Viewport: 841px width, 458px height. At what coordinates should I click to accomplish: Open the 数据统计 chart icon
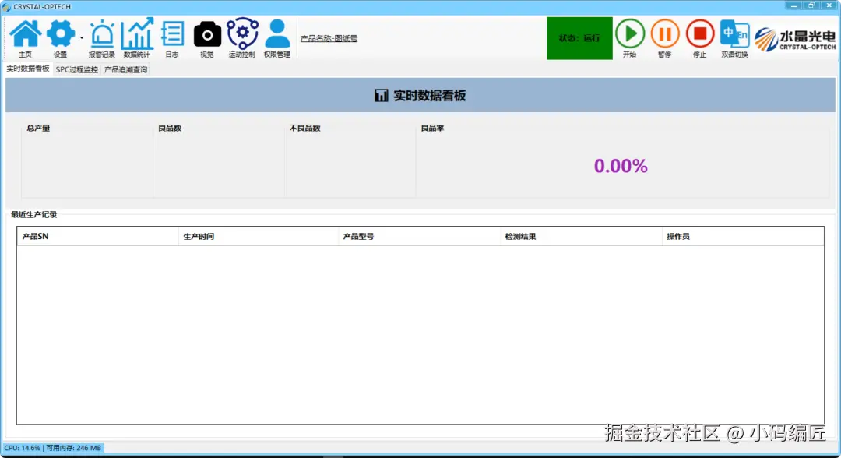[137, 38]
